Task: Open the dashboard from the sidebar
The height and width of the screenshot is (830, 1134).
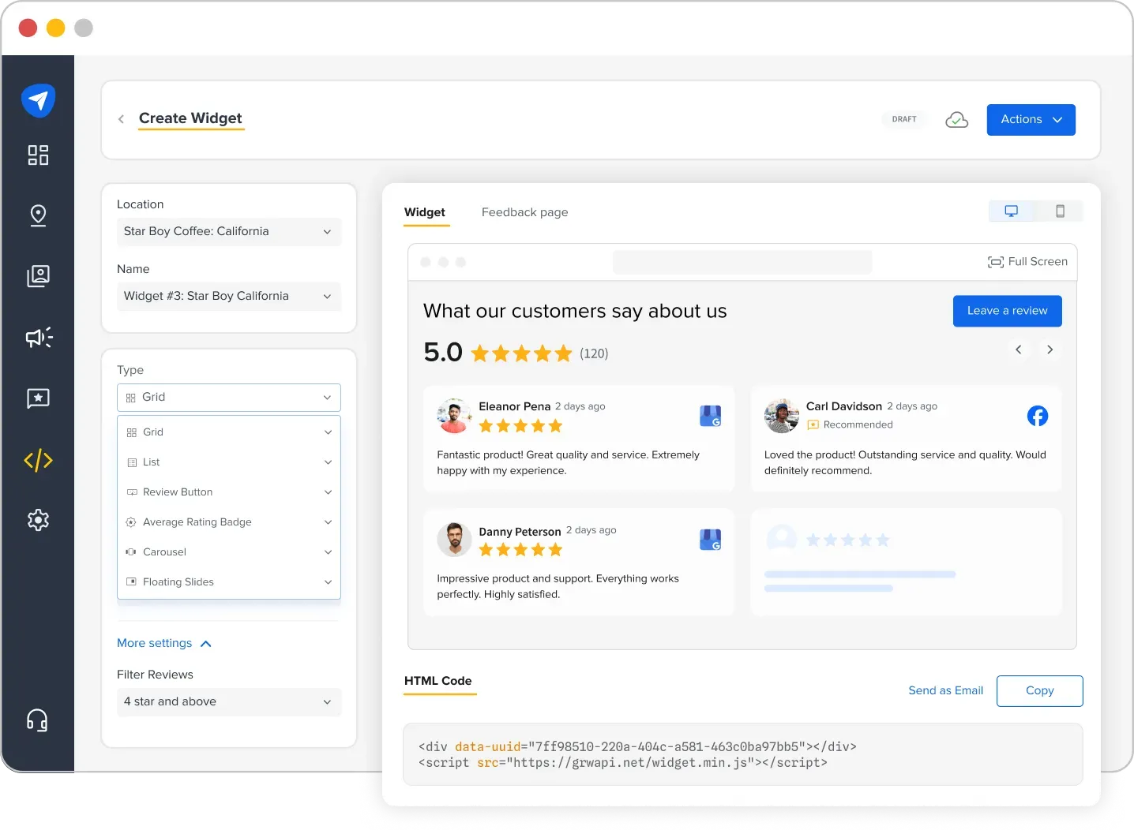Action: 38,155
